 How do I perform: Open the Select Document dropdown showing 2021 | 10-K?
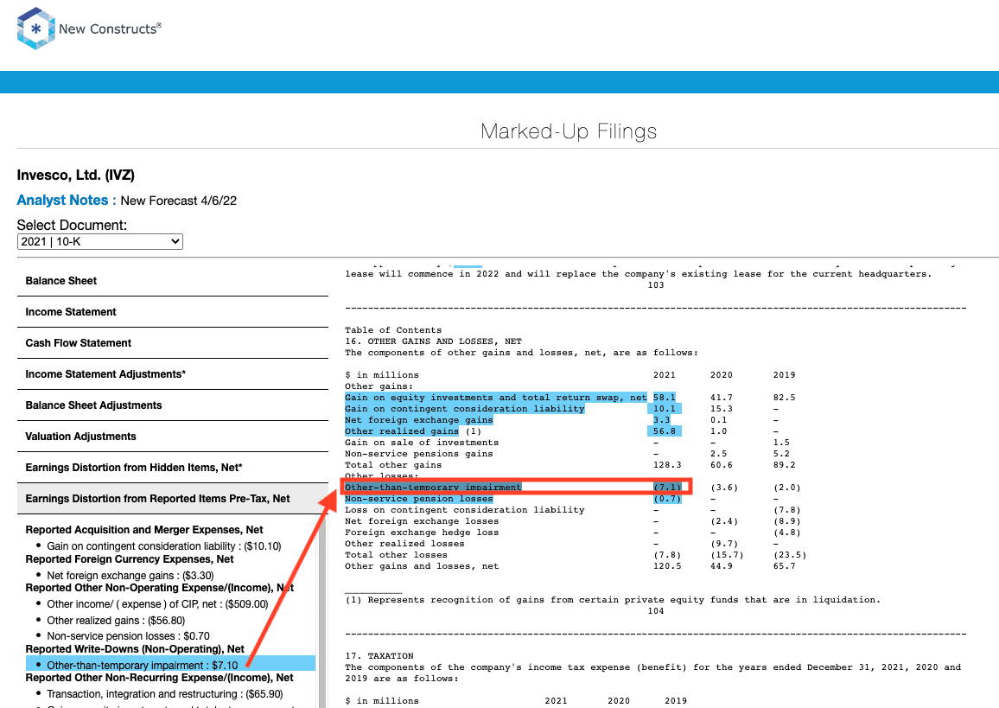click(100, 241)
